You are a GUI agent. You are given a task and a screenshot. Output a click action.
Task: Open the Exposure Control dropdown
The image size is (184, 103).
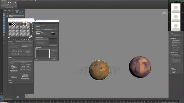point(42,39)
